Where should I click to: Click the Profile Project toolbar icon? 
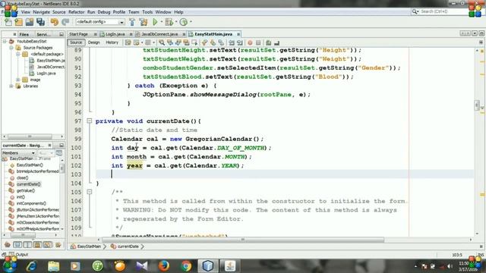point(184,22)
